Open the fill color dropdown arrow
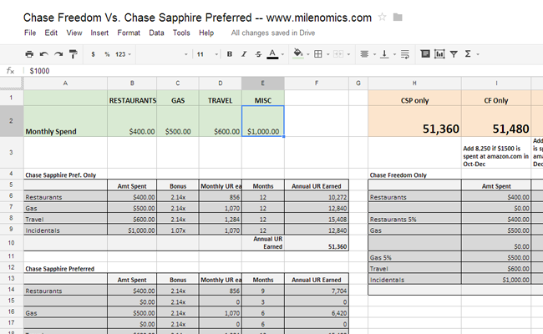The image size is (543, 334). click(308, 54)
